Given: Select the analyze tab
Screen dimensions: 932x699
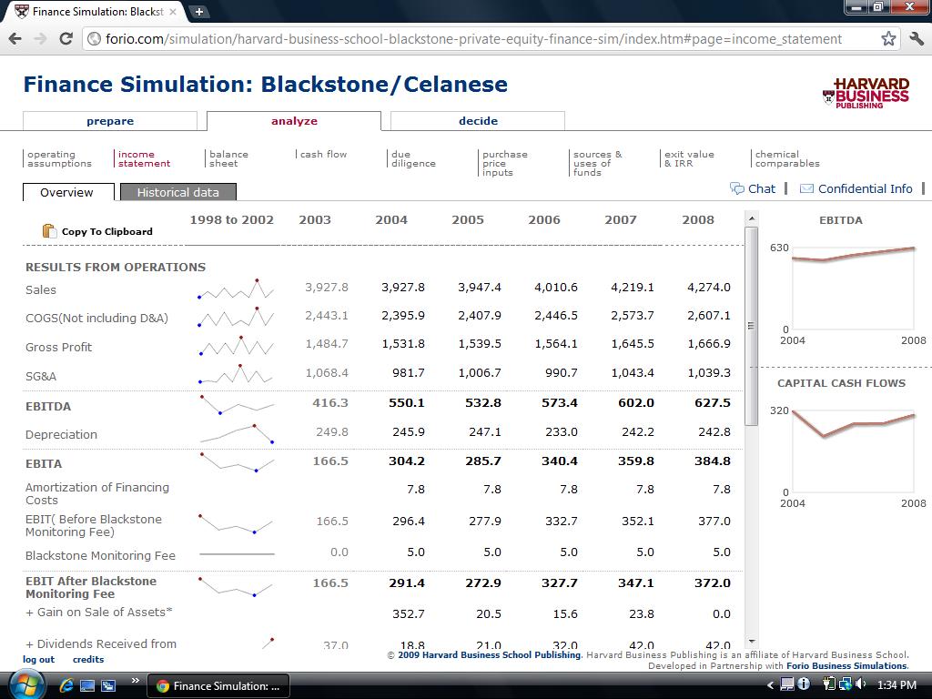Looking at the screenshot, I should (x=294, y=121).
